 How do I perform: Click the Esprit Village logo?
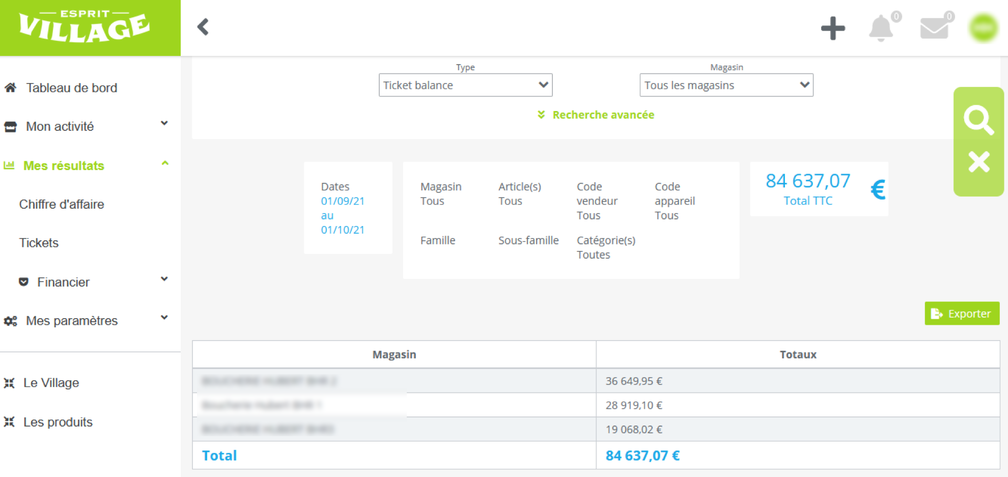tap(86, 27)
